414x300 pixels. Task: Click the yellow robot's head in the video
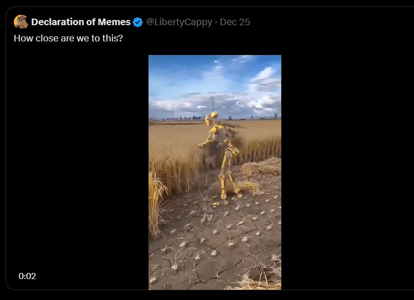pos(211,118)
